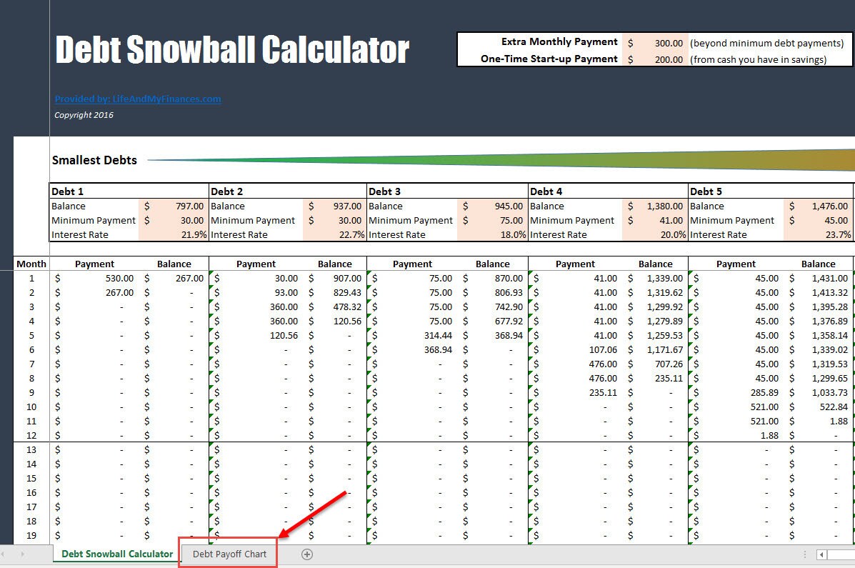Click the horizontal scrollbar right arrow

[x=851, y=554]
